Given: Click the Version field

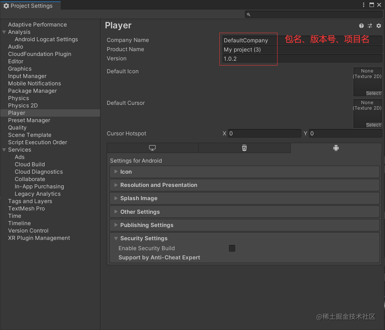Looking at the screenshot, I should coord(302,58).
